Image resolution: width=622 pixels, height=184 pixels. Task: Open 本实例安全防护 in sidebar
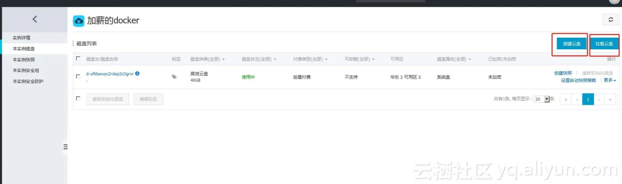coord(28,82)
